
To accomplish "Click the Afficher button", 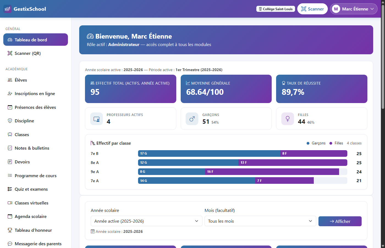I will tap(340, 221).
